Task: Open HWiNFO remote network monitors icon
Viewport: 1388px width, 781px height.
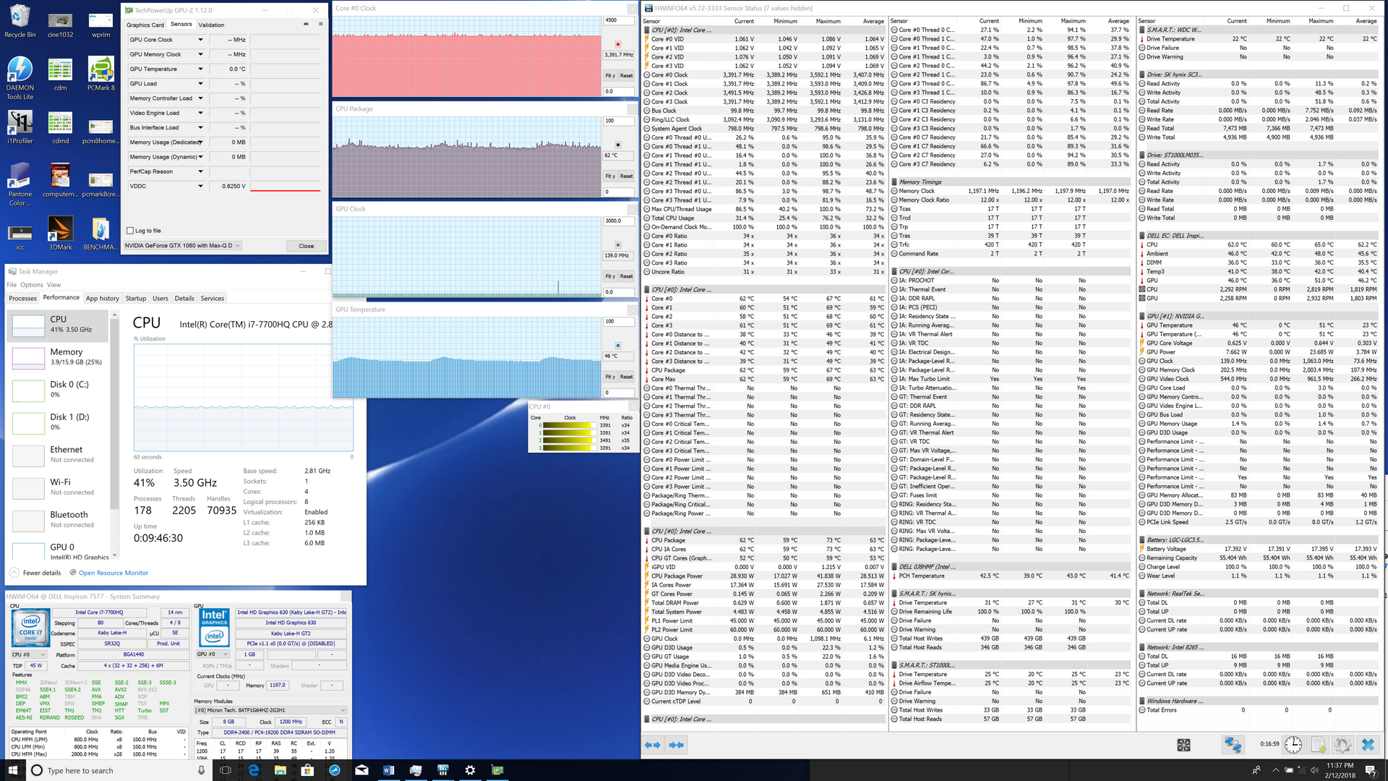Action: click(1233, 744)
